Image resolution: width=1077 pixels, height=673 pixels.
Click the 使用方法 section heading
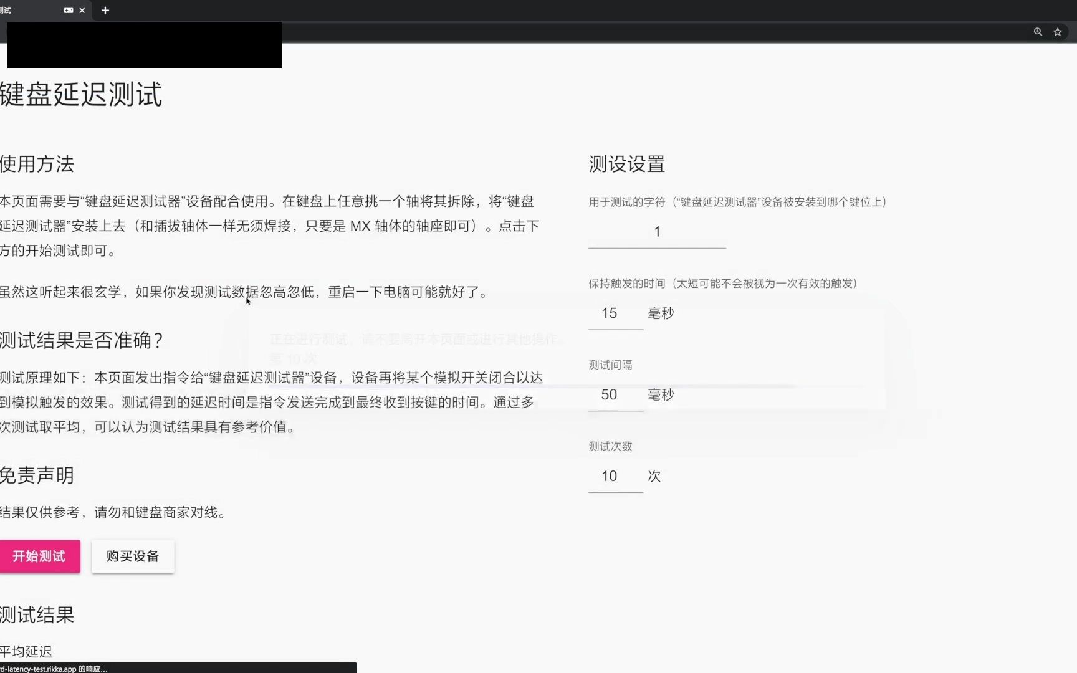point(37,164)
